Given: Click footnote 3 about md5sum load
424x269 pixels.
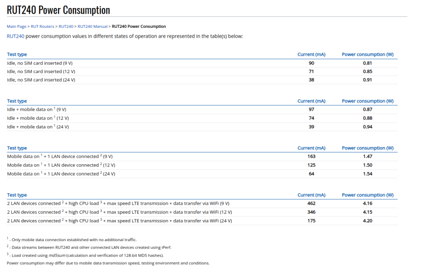Looking at the screenshot, I should point(85,255).
